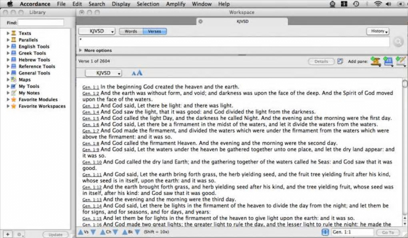The height and width of the screenshot is (238, 408).
Task: Open the Selection menu
Action: click(x=148, y=4)
